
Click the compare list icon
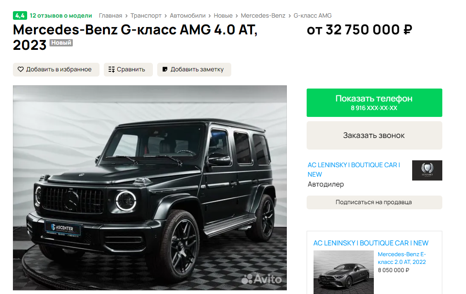(112, 70)
